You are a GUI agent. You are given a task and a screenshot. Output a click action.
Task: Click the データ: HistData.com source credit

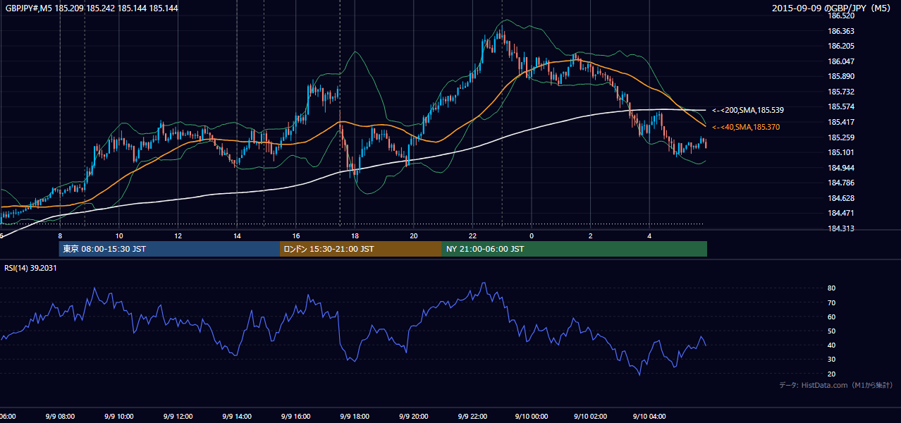pos(836,386)
